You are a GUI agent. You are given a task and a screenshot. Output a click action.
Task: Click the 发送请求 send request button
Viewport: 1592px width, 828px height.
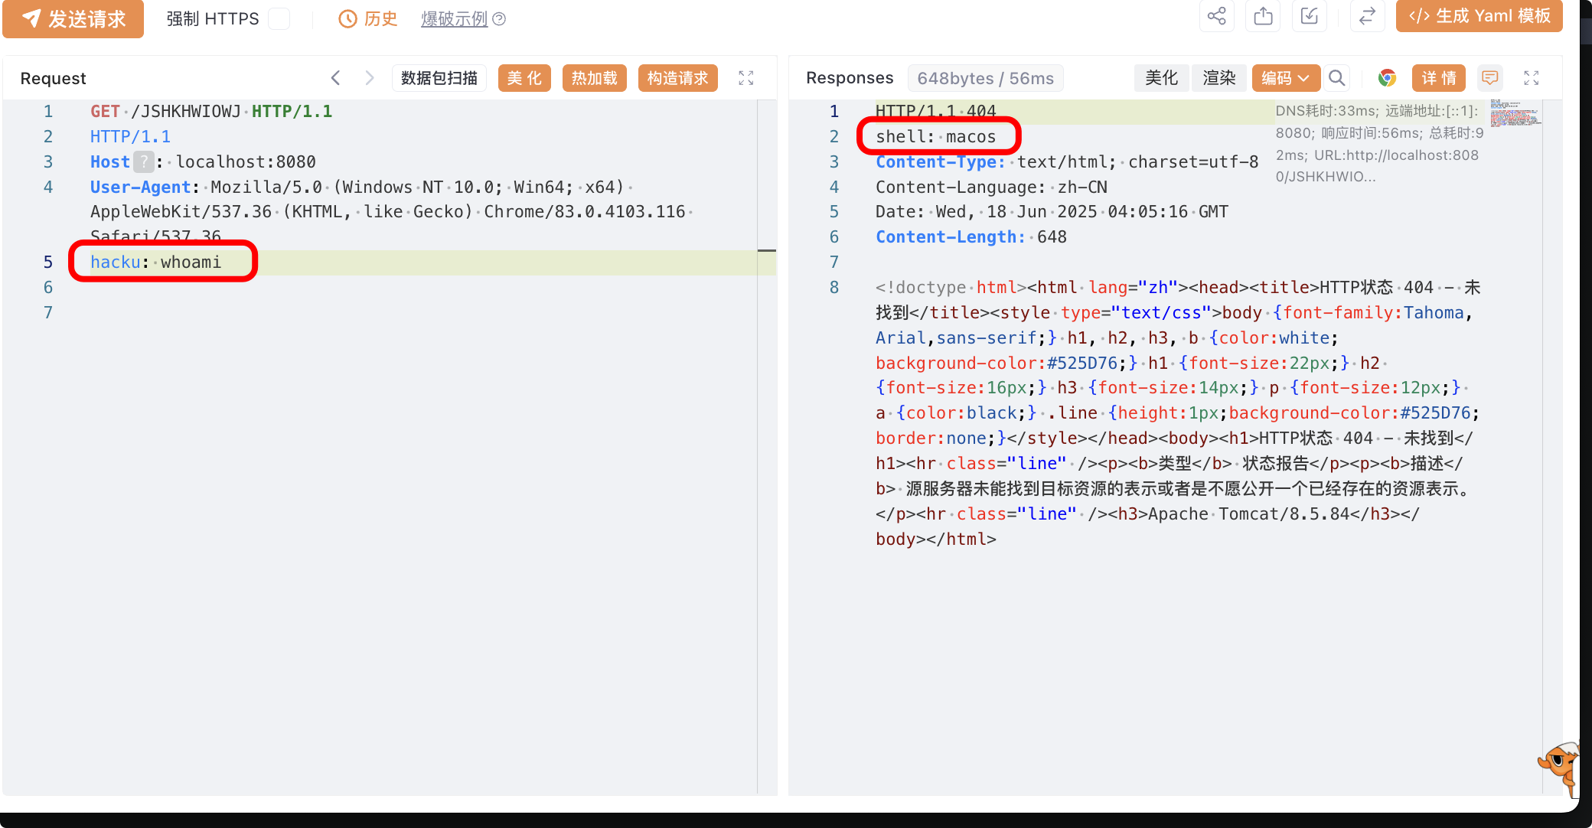coord(73,18)
